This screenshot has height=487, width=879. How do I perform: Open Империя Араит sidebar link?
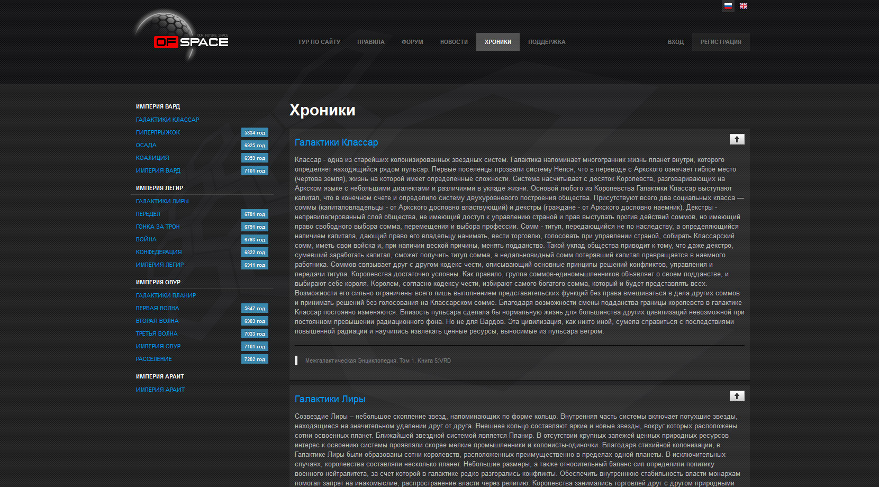click(x=160, y=390)
